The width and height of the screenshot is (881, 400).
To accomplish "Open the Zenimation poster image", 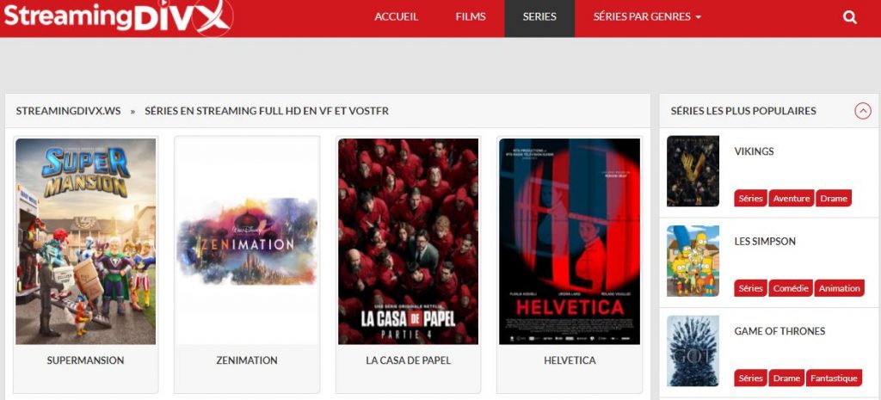I will pos(247,241).
